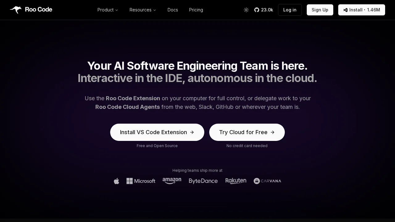
Task: Open the GitHub repository 23.0k link
Action: [264, 10]
